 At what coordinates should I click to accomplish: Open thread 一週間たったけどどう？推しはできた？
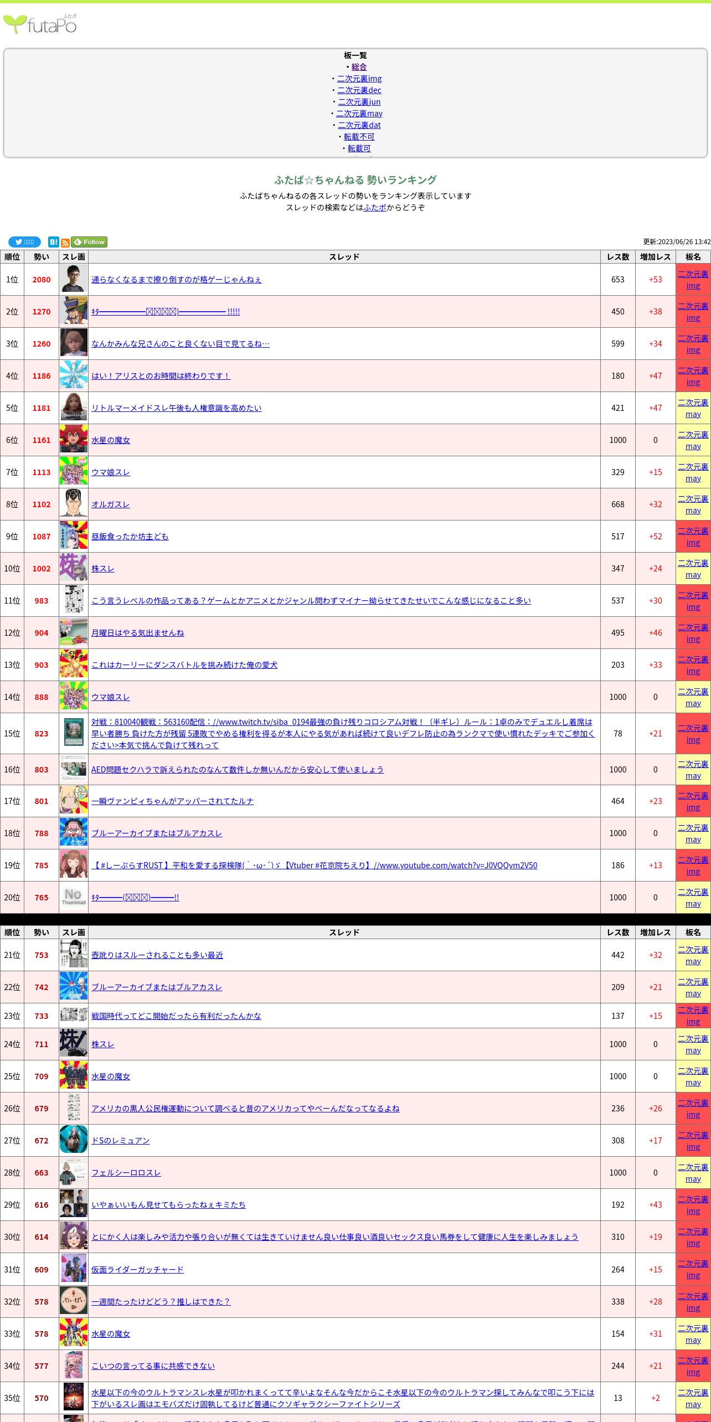[161, 1302]
